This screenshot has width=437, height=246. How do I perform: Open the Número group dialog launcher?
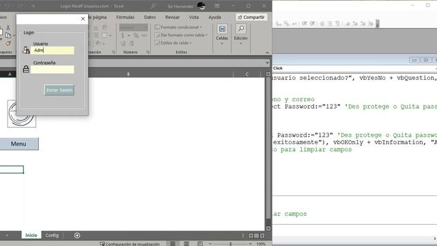[147, 52]
